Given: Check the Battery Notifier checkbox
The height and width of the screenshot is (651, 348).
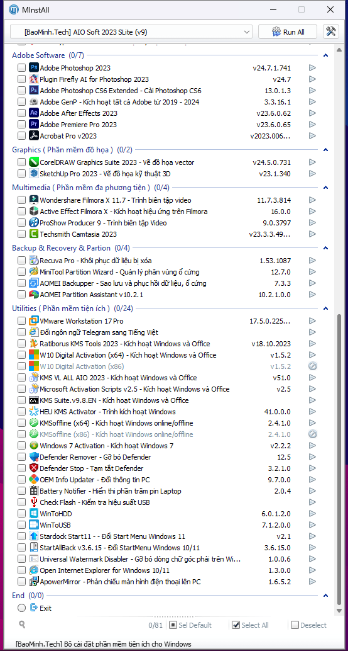Looking at the screenshot, I should pos(21,491).
